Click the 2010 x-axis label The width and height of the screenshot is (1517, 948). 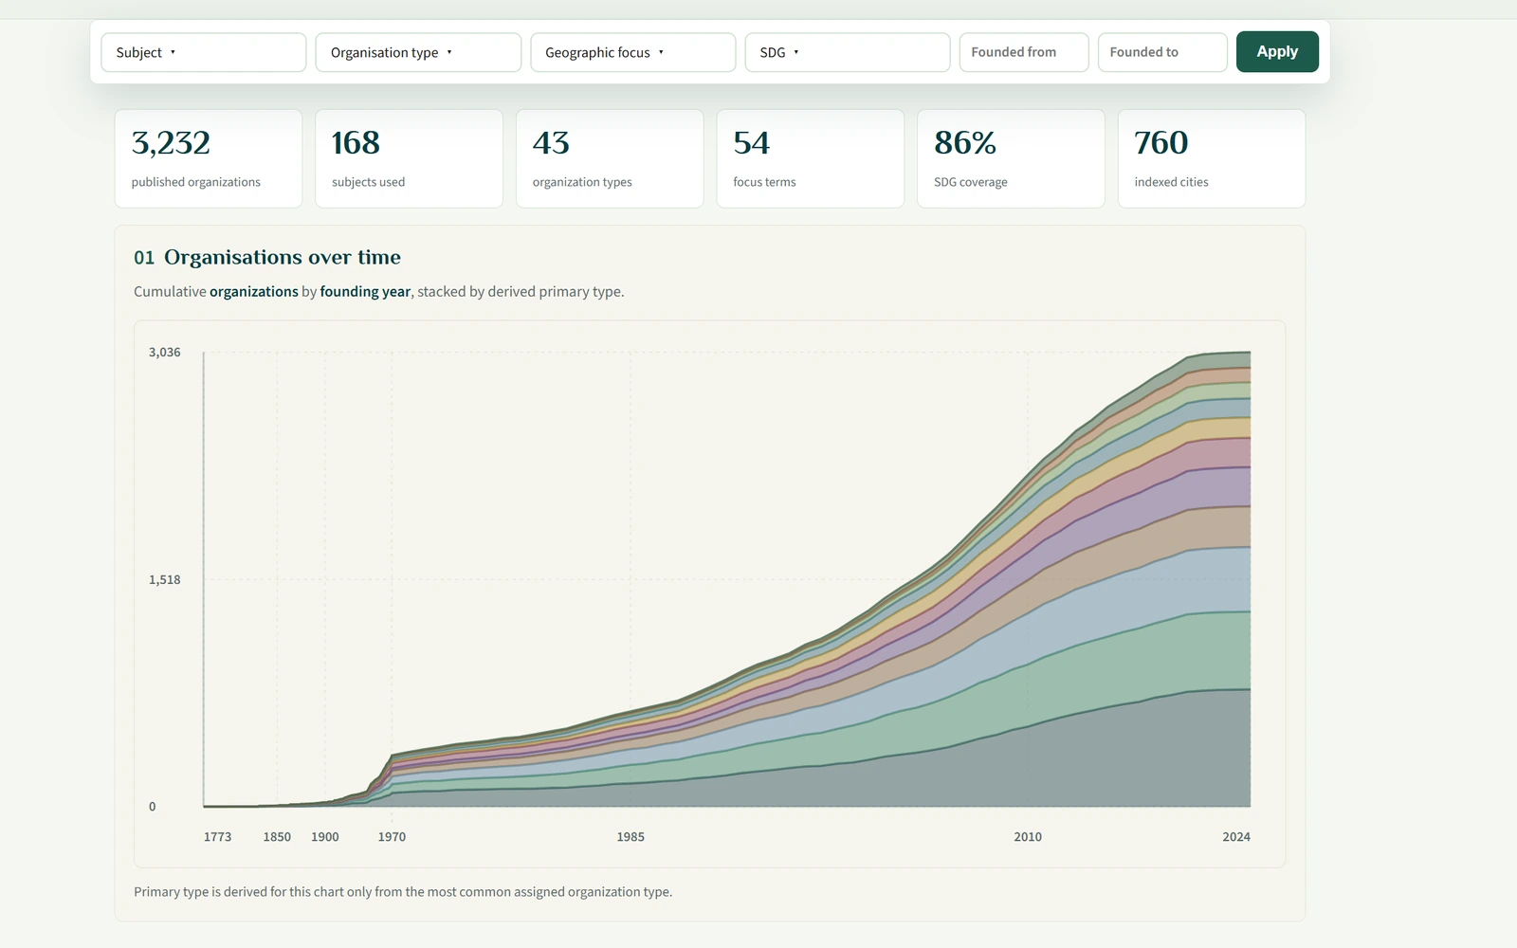1028,837
